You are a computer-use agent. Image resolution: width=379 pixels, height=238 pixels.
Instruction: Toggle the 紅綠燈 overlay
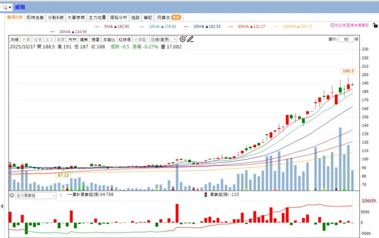click(x=125, y=39)
